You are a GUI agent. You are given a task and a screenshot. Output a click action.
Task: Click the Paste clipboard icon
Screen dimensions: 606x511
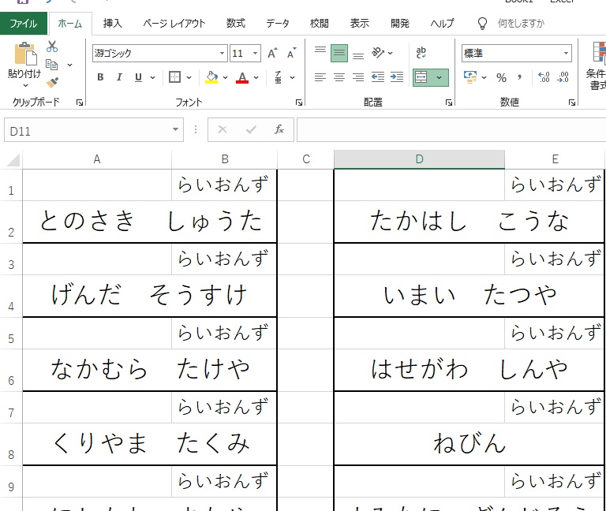click(25, 54)
